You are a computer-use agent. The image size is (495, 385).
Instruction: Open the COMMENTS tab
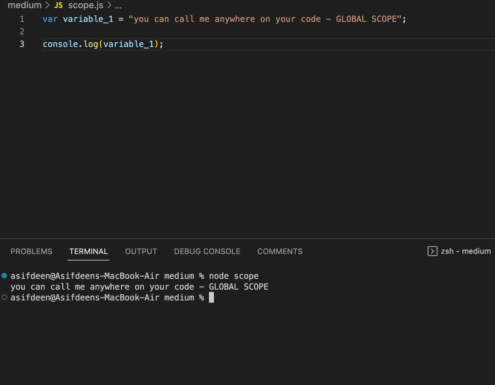(x=280, y=251)
